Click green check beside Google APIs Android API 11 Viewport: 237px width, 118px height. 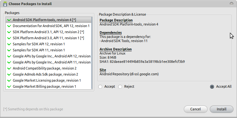tap(9, 62)
